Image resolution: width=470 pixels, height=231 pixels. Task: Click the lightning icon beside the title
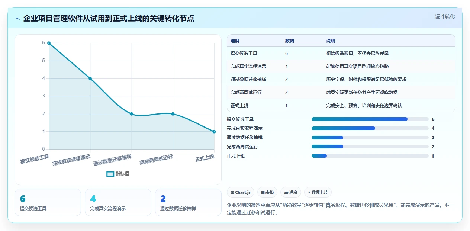17,19
